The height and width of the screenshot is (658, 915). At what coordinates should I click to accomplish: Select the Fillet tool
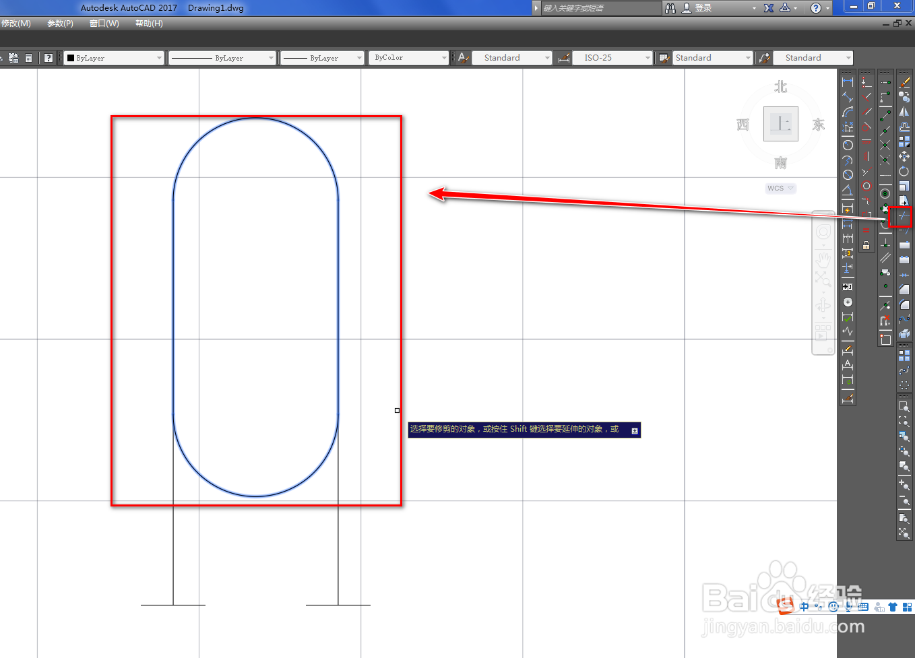point(904,304)
